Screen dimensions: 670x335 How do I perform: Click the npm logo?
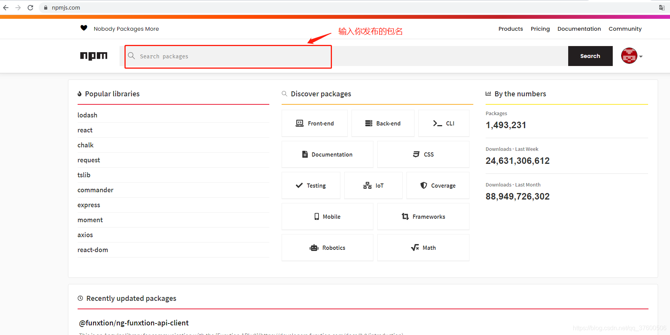point(94,56)
